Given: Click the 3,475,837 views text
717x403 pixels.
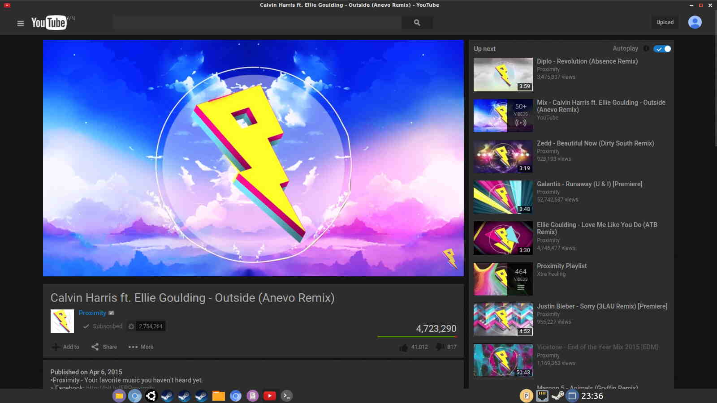Looking at the screenshot, I should point(556,77).
